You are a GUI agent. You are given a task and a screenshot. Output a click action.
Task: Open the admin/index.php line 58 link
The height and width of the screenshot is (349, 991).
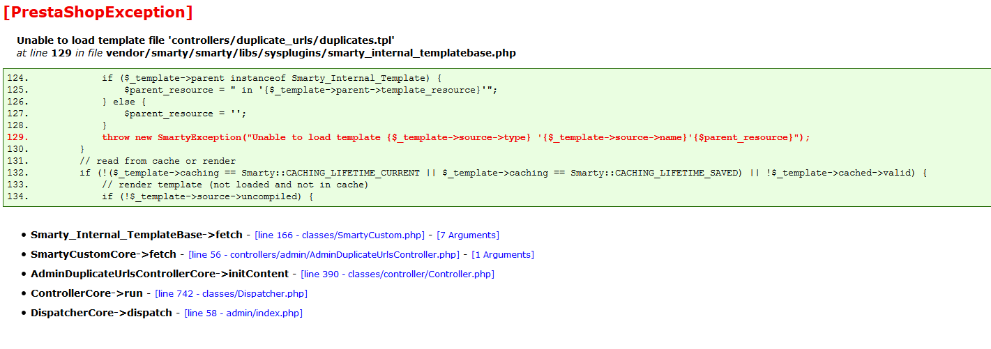(243, 313)
